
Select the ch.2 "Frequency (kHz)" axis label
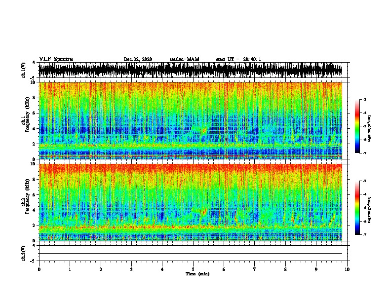(27, 197)
